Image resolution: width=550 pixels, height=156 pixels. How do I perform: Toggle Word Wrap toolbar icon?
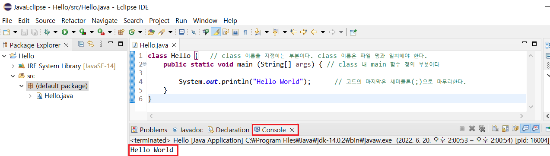(x=226, y=32)
